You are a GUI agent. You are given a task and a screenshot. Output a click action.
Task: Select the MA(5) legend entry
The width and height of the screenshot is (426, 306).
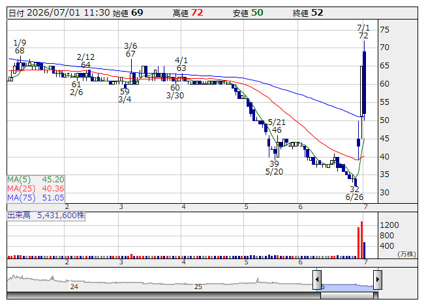(36, 180)
